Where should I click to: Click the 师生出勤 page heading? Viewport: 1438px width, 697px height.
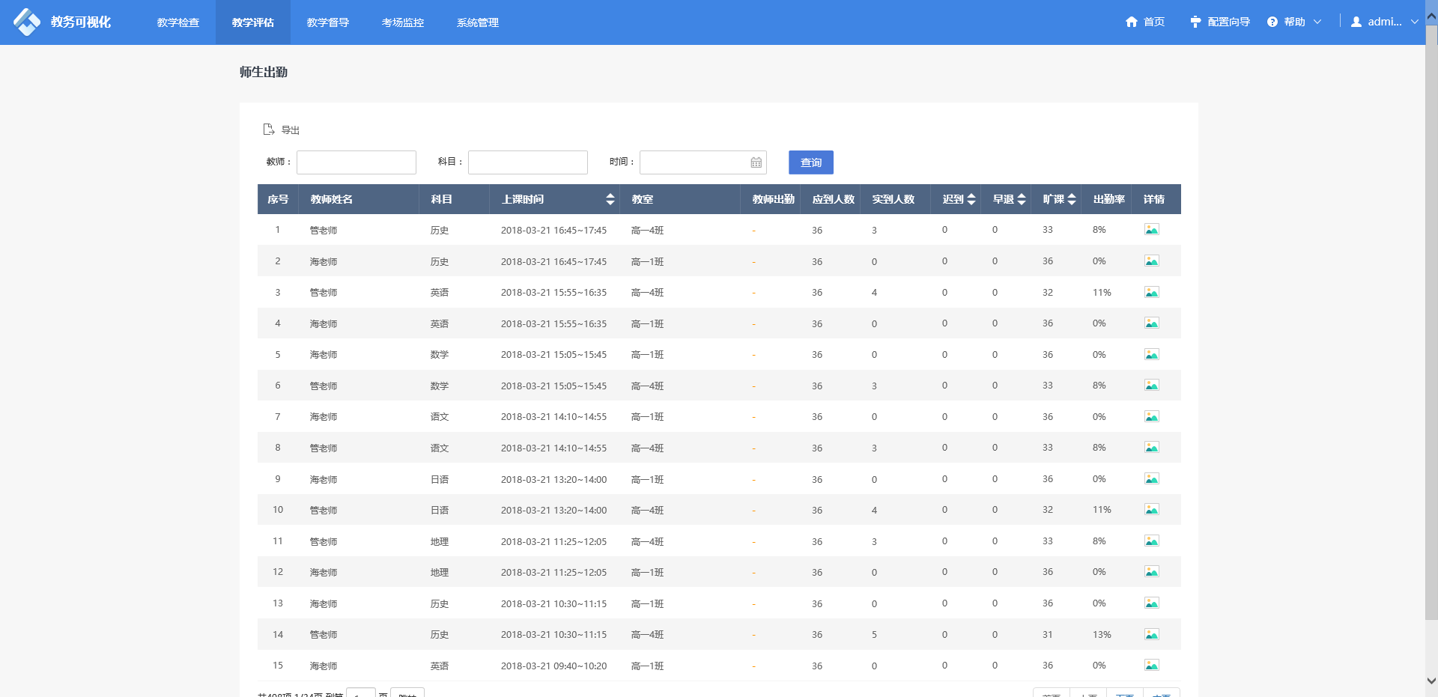(x=264, y=72)
